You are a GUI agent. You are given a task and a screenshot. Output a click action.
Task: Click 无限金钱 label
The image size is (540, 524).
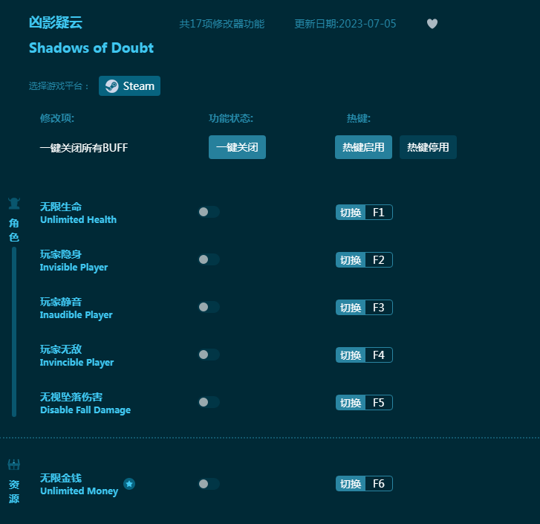61,478
